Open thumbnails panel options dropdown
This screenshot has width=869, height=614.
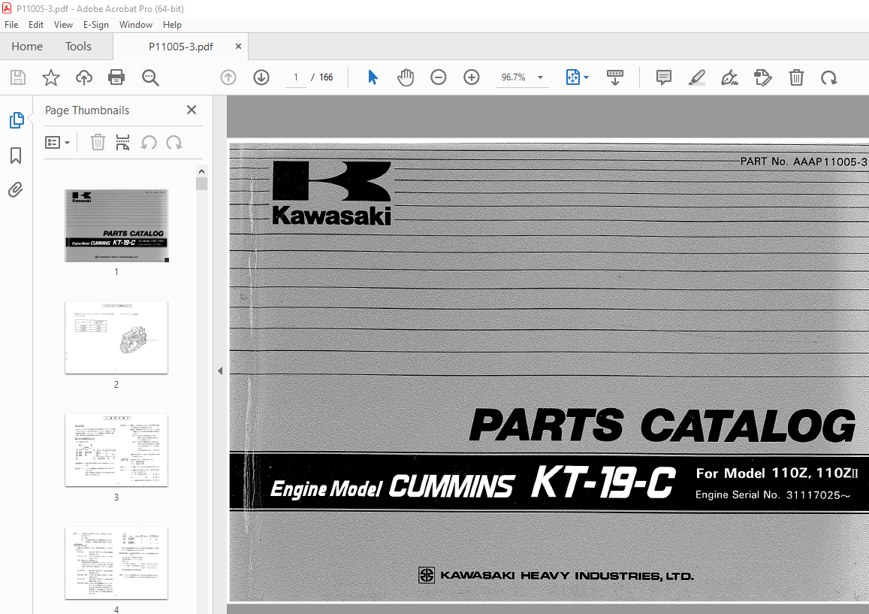pos(57,143)
